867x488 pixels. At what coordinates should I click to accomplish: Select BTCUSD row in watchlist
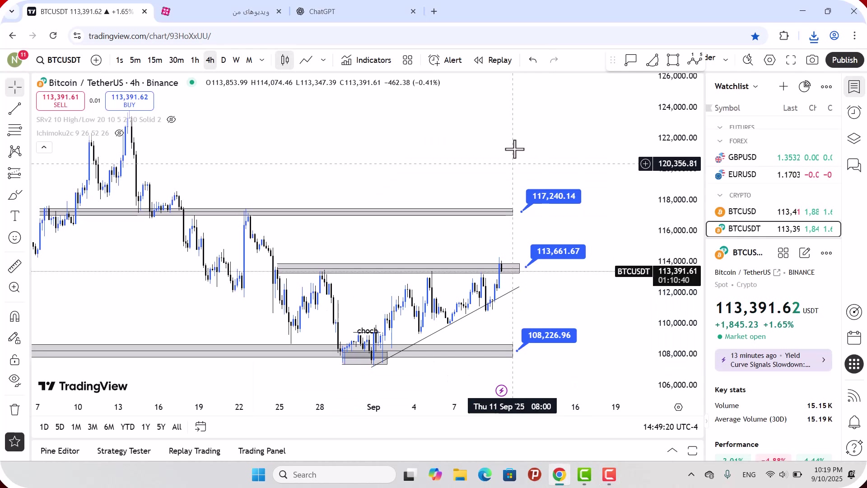pos(774,211)
